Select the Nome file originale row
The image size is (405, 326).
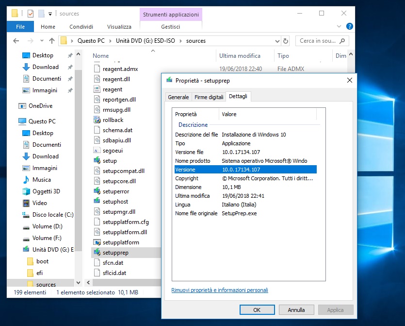pos(245,213)
